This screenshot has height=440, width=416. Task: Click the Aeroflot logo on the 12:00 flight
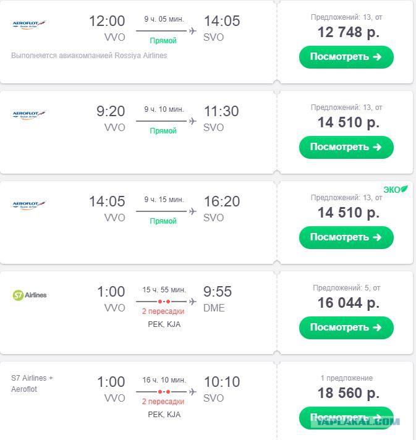click(29, 25)
